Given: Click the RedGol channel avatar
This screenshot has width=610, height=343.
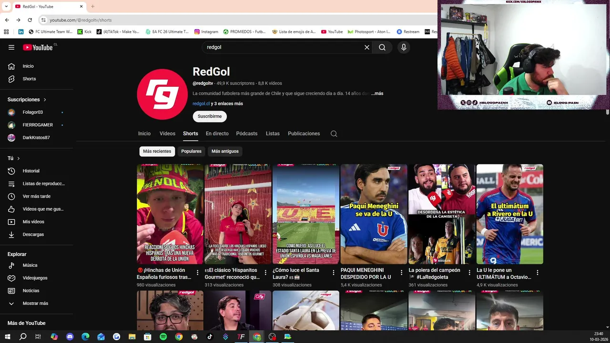Looking at the screenshot, I should point(162,94).
